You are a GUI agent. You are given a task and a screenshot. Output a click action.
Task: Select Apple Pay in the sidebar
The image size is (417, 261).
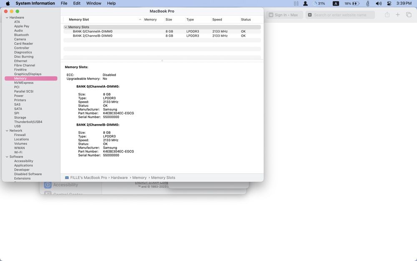pos(22,26)
